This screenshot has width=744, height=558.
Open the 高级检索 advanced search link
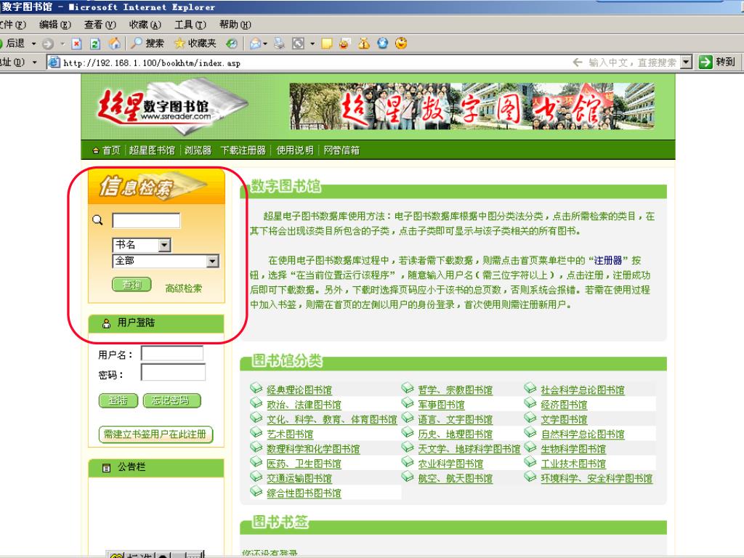coord(184,288)
